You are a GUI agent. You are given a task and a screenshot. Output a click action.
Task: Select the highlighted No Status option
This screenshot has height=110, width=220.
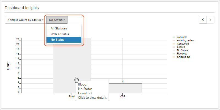point(57,40)
